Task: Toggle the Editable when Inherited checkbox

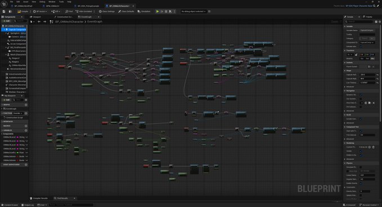Action: coord(361,47)
